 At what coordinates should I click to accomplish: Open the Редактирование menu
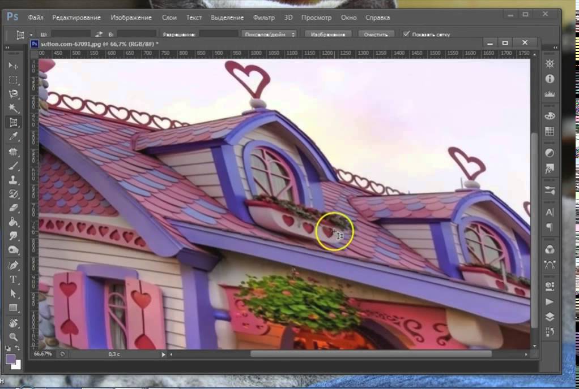(x=76, y=18)
